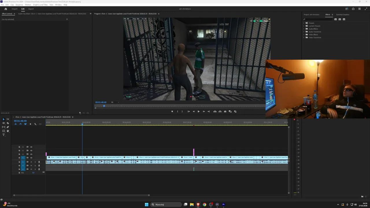The height and width of the screenshot is (208, 370).
Task: Expand the Lumetri Presets folder
Action: 304,26
